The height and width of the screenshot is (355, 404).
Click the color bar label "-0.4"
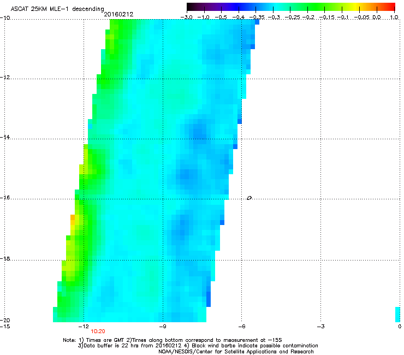coord(238,17)
